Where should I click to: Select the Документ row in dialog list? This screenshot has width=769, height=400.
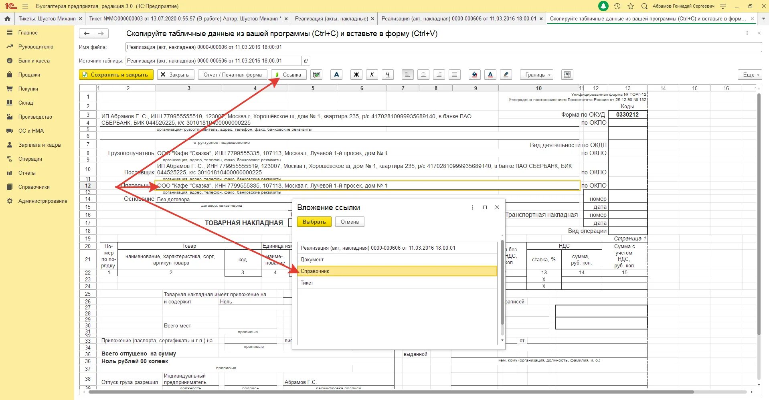(397, 259)
